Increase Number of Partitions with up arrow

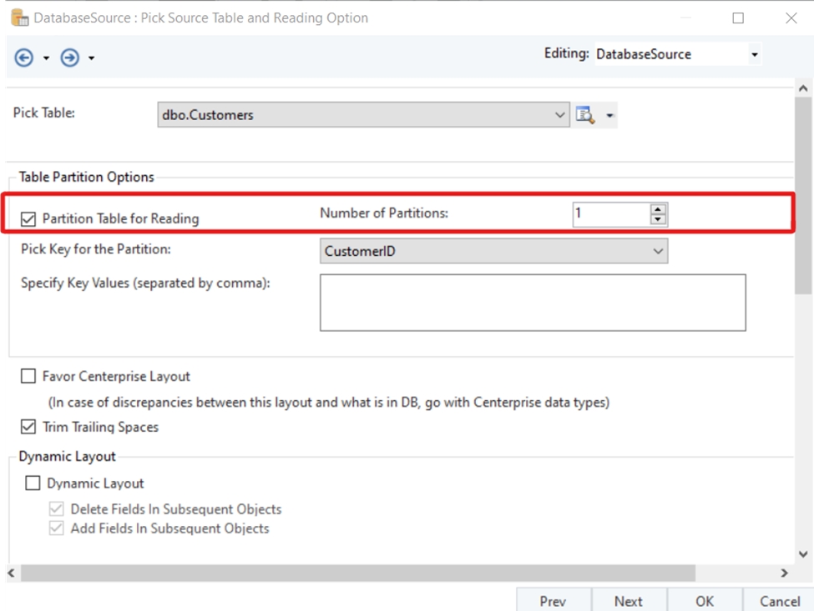[659, 209]
